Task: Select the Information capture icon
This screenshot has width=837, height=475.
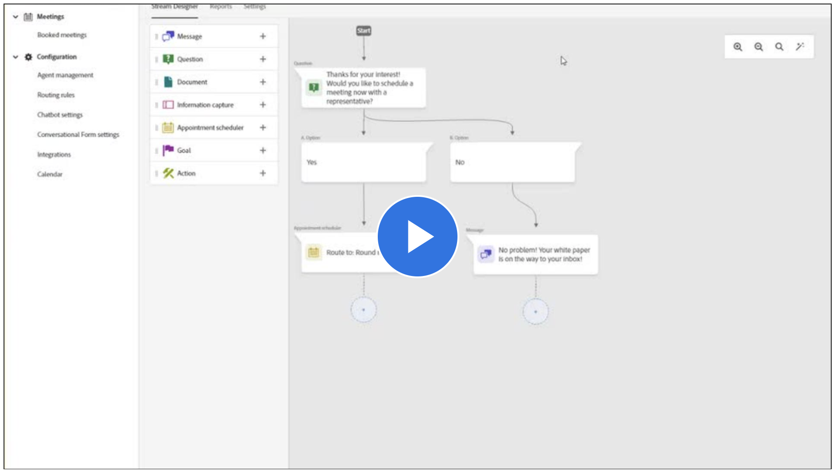Action: point(168,104)
